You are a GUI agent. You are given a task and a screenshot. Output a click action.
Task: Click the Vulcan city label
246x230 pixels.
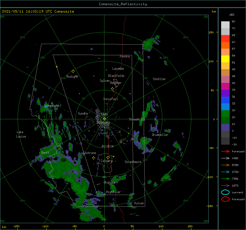[139, 203]
